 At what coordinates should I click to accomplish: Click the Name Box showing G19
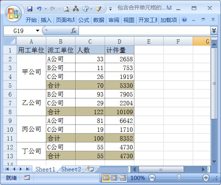19,30
